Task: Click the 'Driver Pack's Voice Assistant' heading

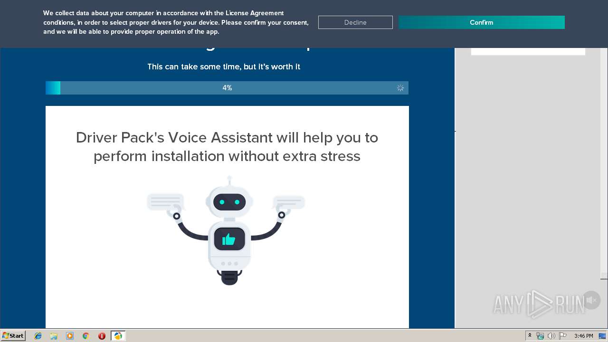Action: (227, 147)
